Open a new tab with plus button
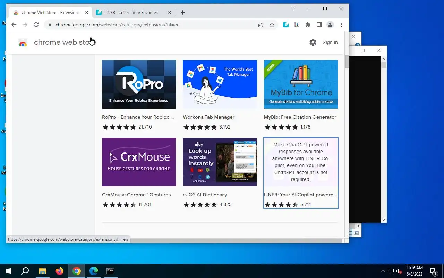This screenshot has height=278, width=444. [x=183, y=13]
